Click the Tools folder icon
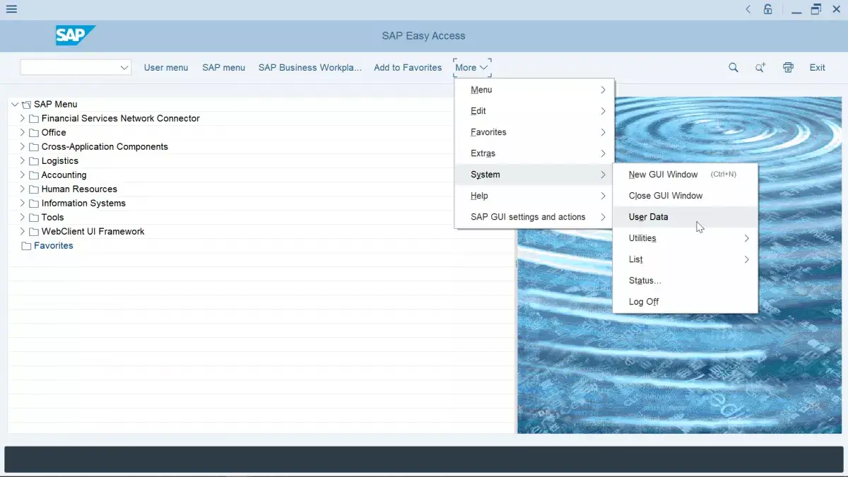Image resolution: width=848 pixels, height=477 pixels. click(34, 218)
